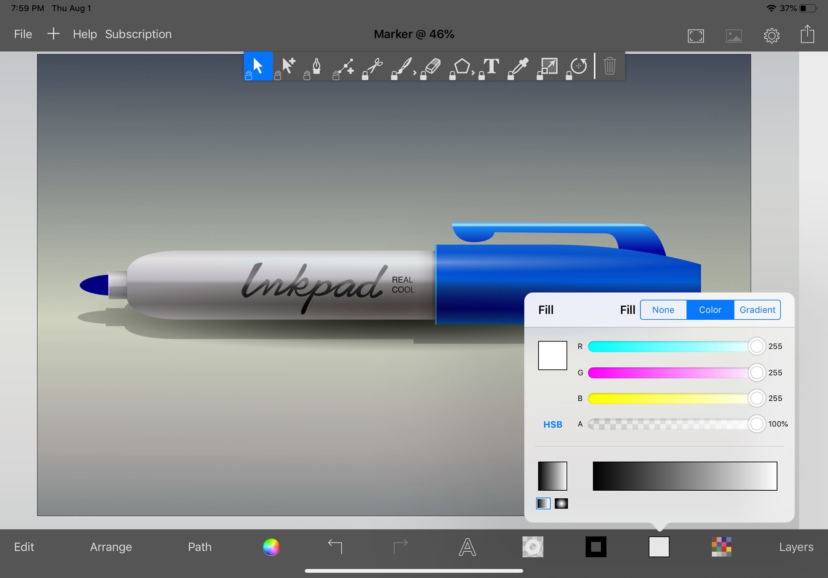828x578 pixels.
Task: Open the Edit menu
Action: point(24,547)
